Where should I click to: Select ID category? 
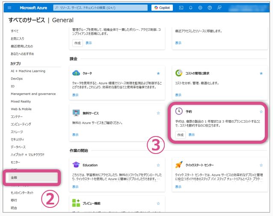[13, 86]
